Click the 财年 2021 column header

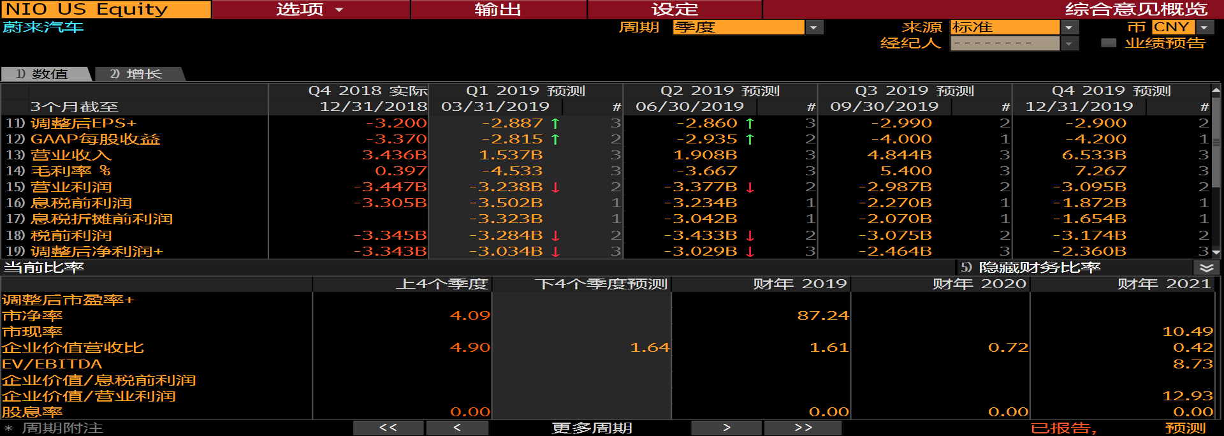(x=1163, y=284)
